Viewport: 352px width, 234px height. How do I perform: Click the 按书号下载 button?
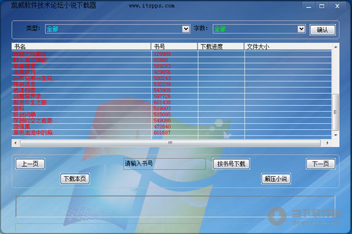coord(231,164)
